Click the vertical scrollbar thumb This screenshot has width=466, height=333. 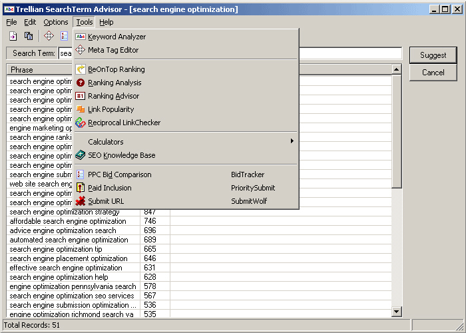(397, 131)
